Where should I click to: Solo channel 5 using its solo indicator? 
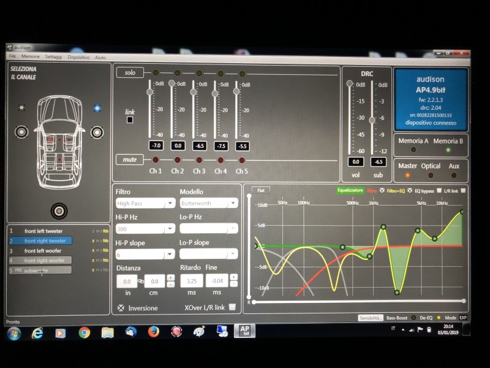click(242, 74)
